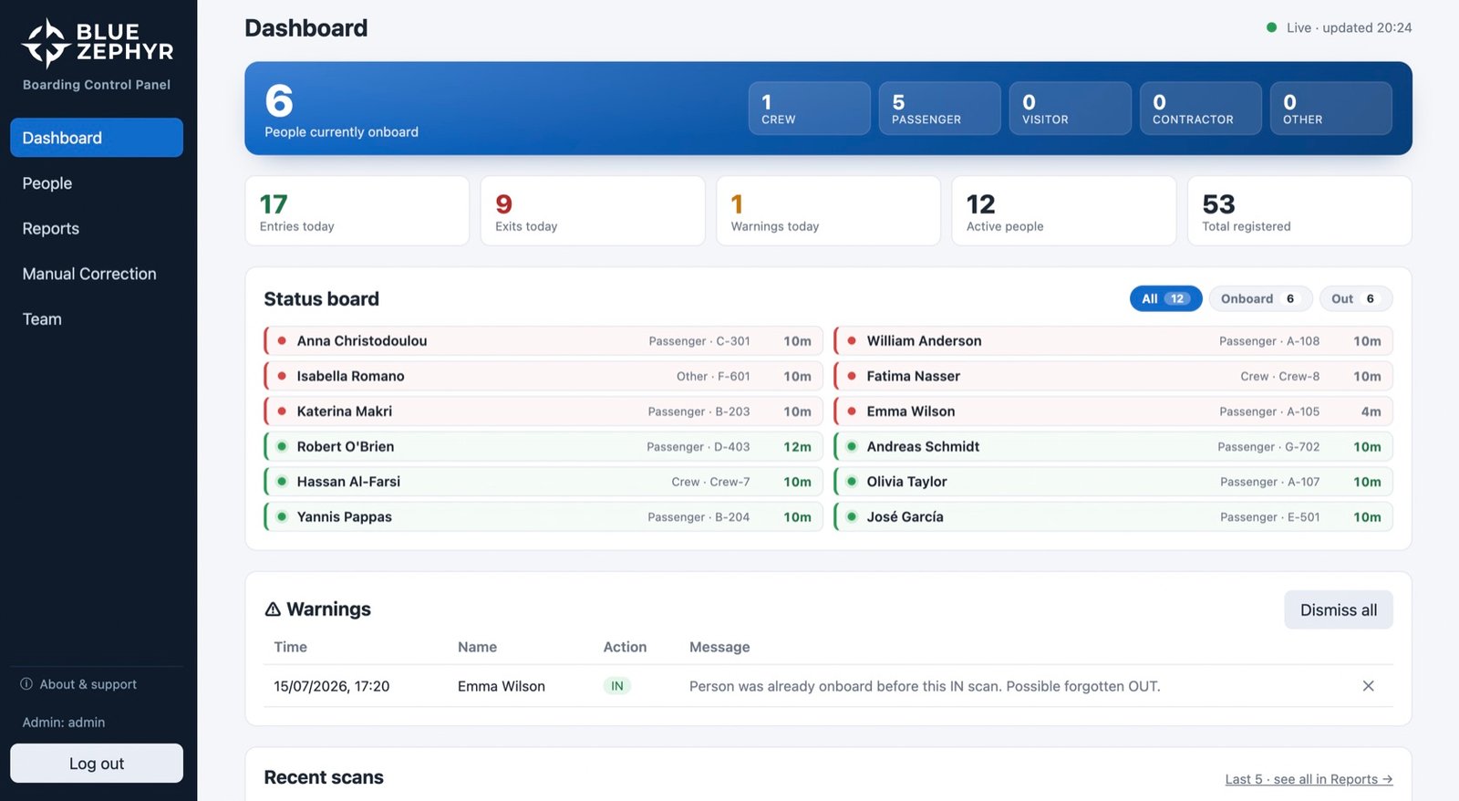Click the Action column header
Screen dimensions: 1459x801
click(x=625, y=647)
